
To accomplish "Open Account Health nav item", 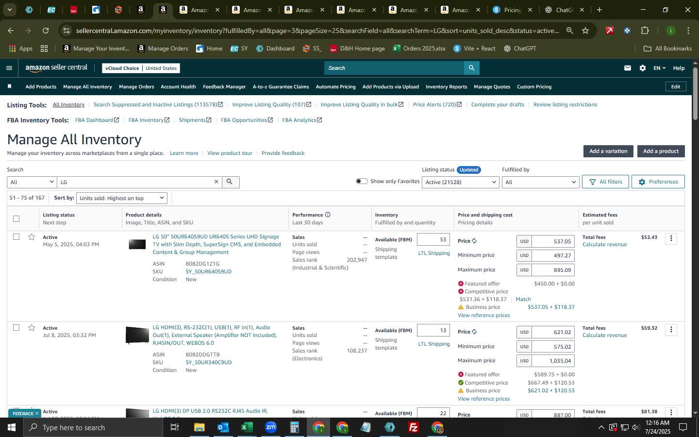I will click(178, 86).
